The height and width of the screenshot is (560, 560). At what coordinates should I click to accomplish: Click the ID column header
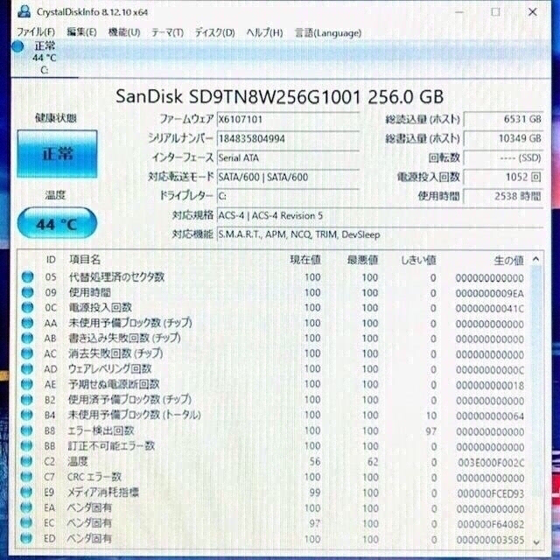(51, 260)
